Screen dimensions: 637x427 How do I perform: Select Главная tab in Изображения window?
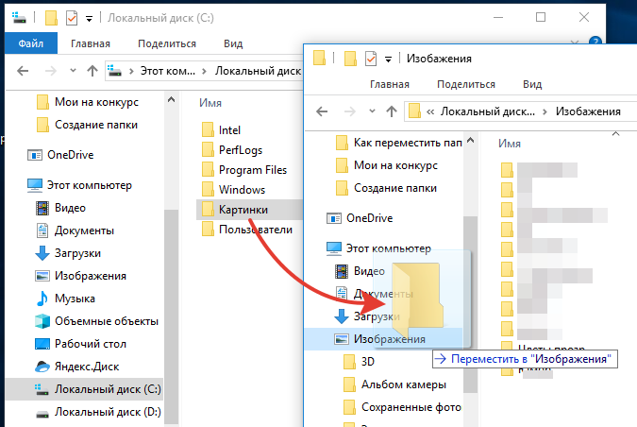click(x=389, y=84)
